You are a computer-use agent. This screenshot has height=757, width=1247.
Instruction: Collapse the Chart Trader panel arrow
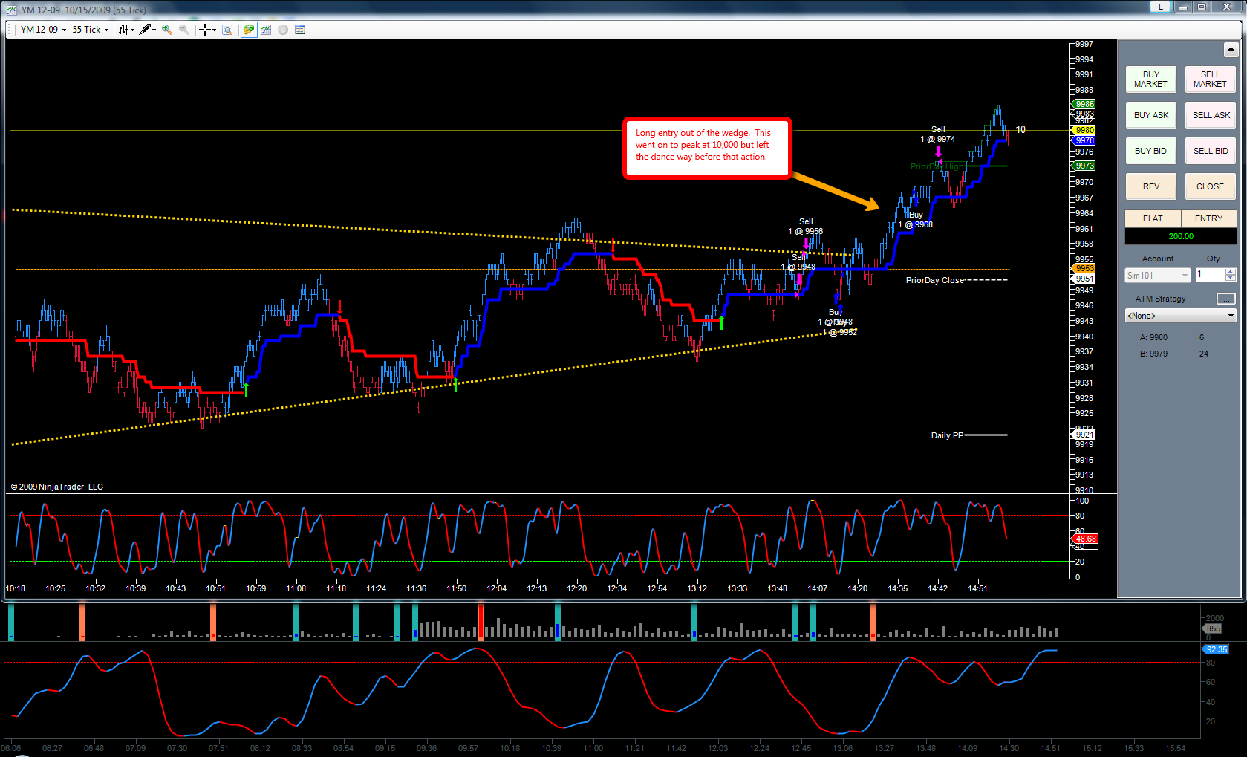tap(1231, 50)
